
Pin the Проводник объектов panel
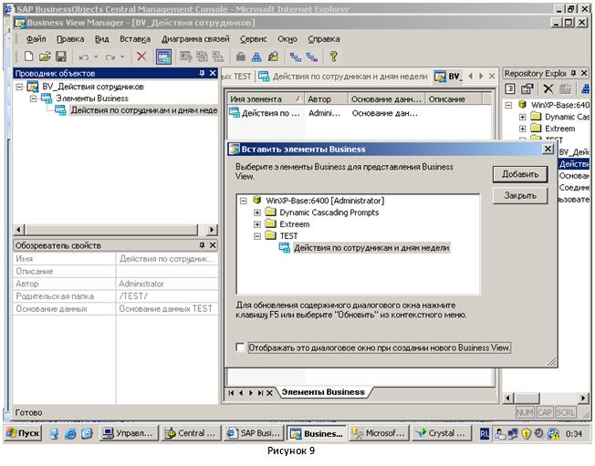(x=202, y=73)
